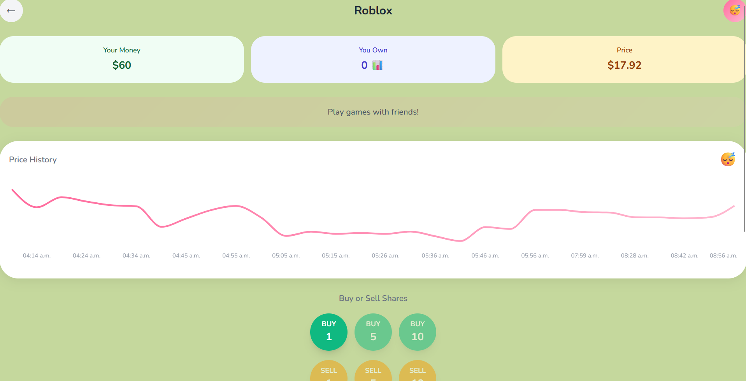Click the You Own label

click(x=373, y=50)
